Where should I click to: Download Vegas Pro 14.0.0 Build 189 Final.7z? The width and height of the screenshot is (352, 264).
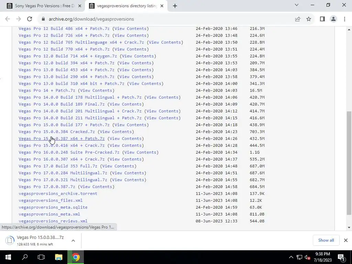pyautogui.click(x=62, y=104)
